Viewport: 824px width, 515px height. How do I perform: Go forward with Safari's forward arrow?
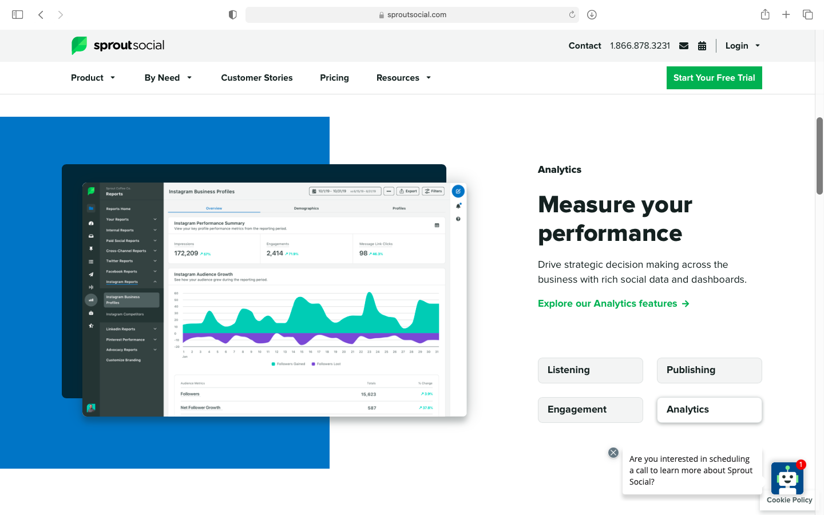click(x=61, y=14)
